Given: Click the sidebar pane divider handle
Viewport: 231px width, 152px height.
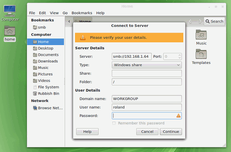Looking at the screenshot, I should [x=65, y=81].
